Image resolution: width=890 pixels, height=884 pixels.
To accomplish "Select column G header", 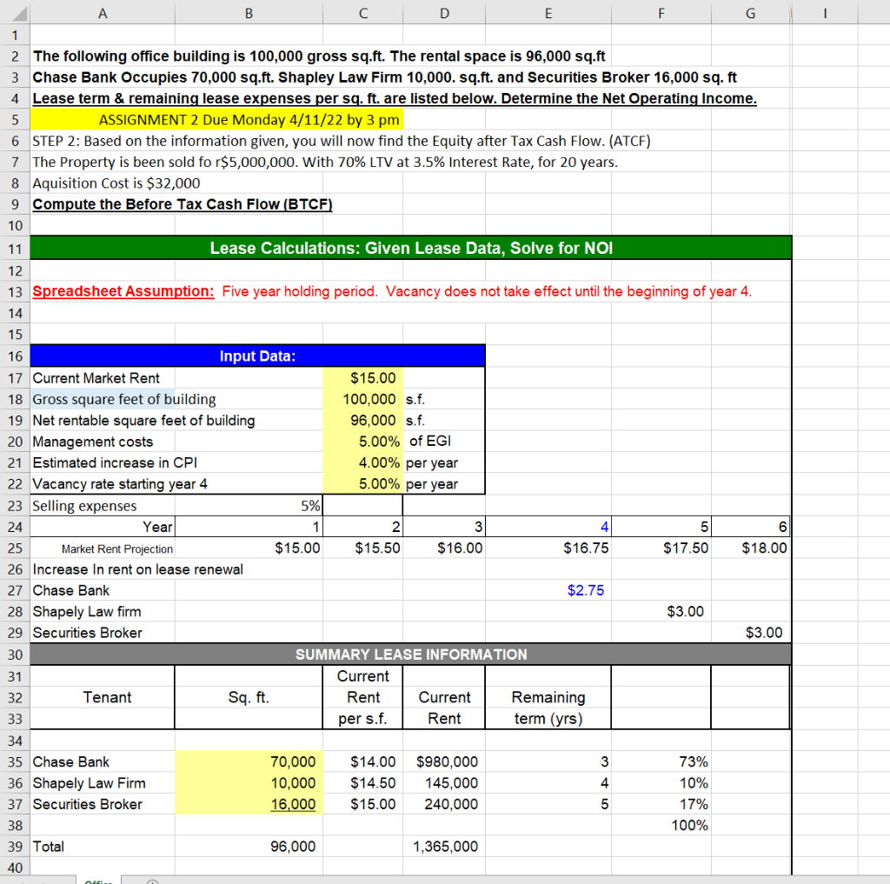I will [750, 12].
